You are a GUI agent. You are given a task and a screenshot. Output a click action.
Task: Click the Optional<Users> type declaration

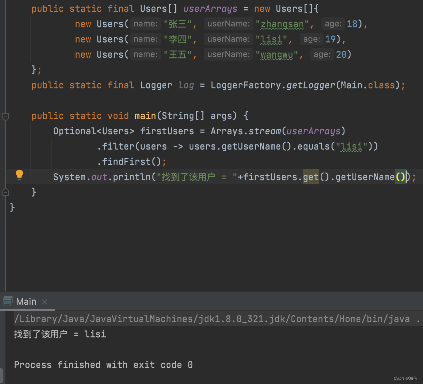pos(94,131)
